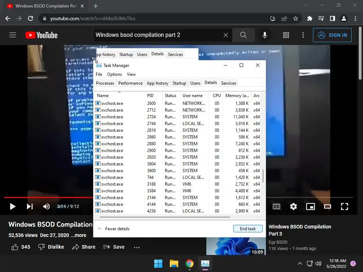Open Chrome media controls icon
This screenshot has height=272, width=363.
pyautogui.click(x=321, y=18)
